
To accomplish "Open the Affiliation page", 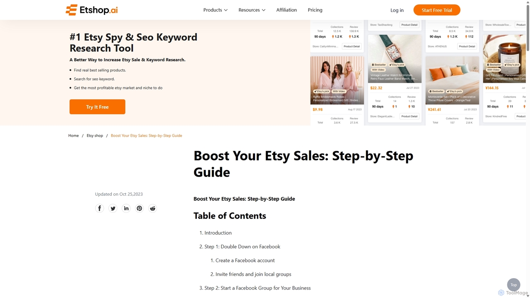I will 287,10.
